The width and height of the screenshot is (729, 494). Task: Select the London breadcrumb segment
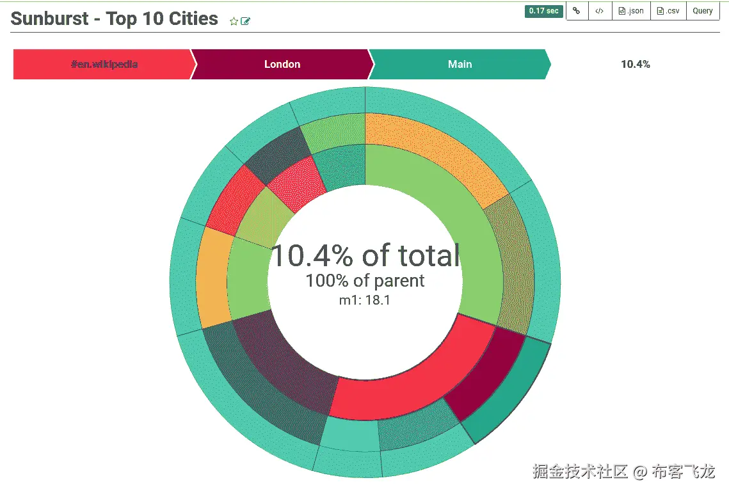pyautogui.click(x=282, y=64)
